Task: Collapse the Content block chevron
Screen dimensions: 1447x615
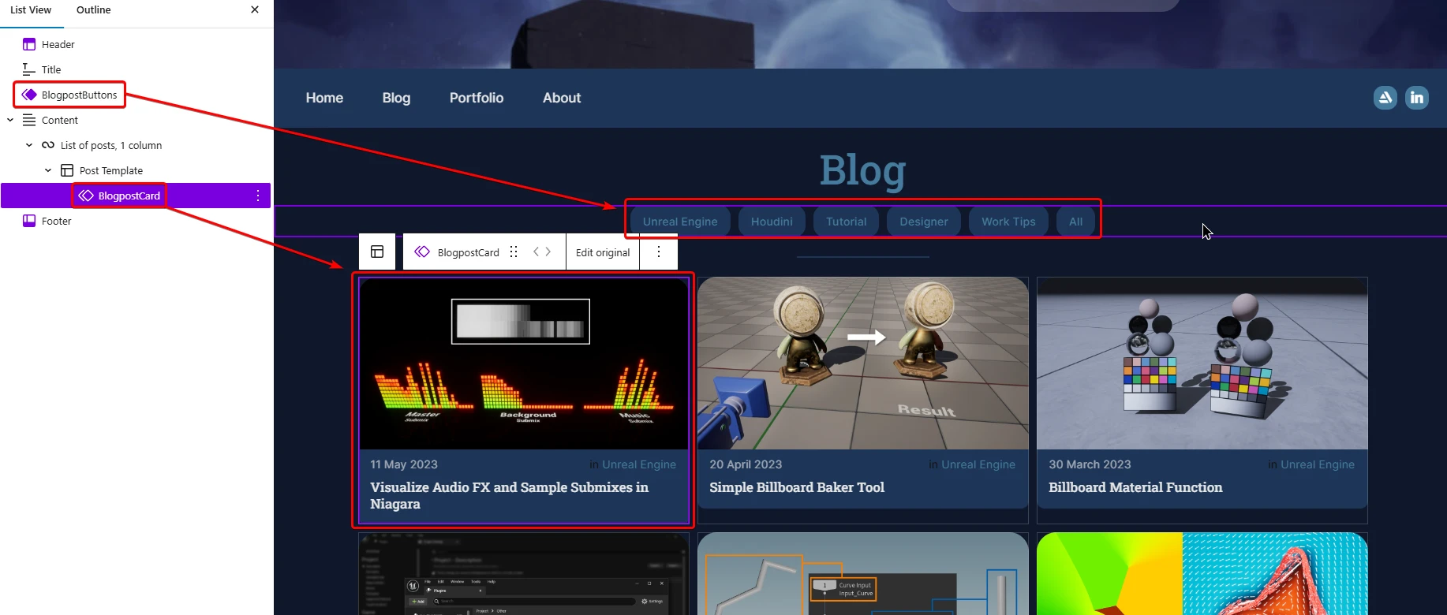Action: click(10, 120)
